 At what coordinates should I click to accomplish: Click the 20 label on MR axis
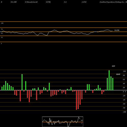click(x=124, y=88)
